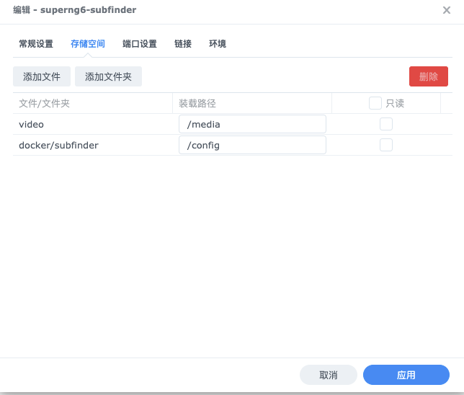
Task: Click the red 删除 button
Action: (x=429, y=76)
